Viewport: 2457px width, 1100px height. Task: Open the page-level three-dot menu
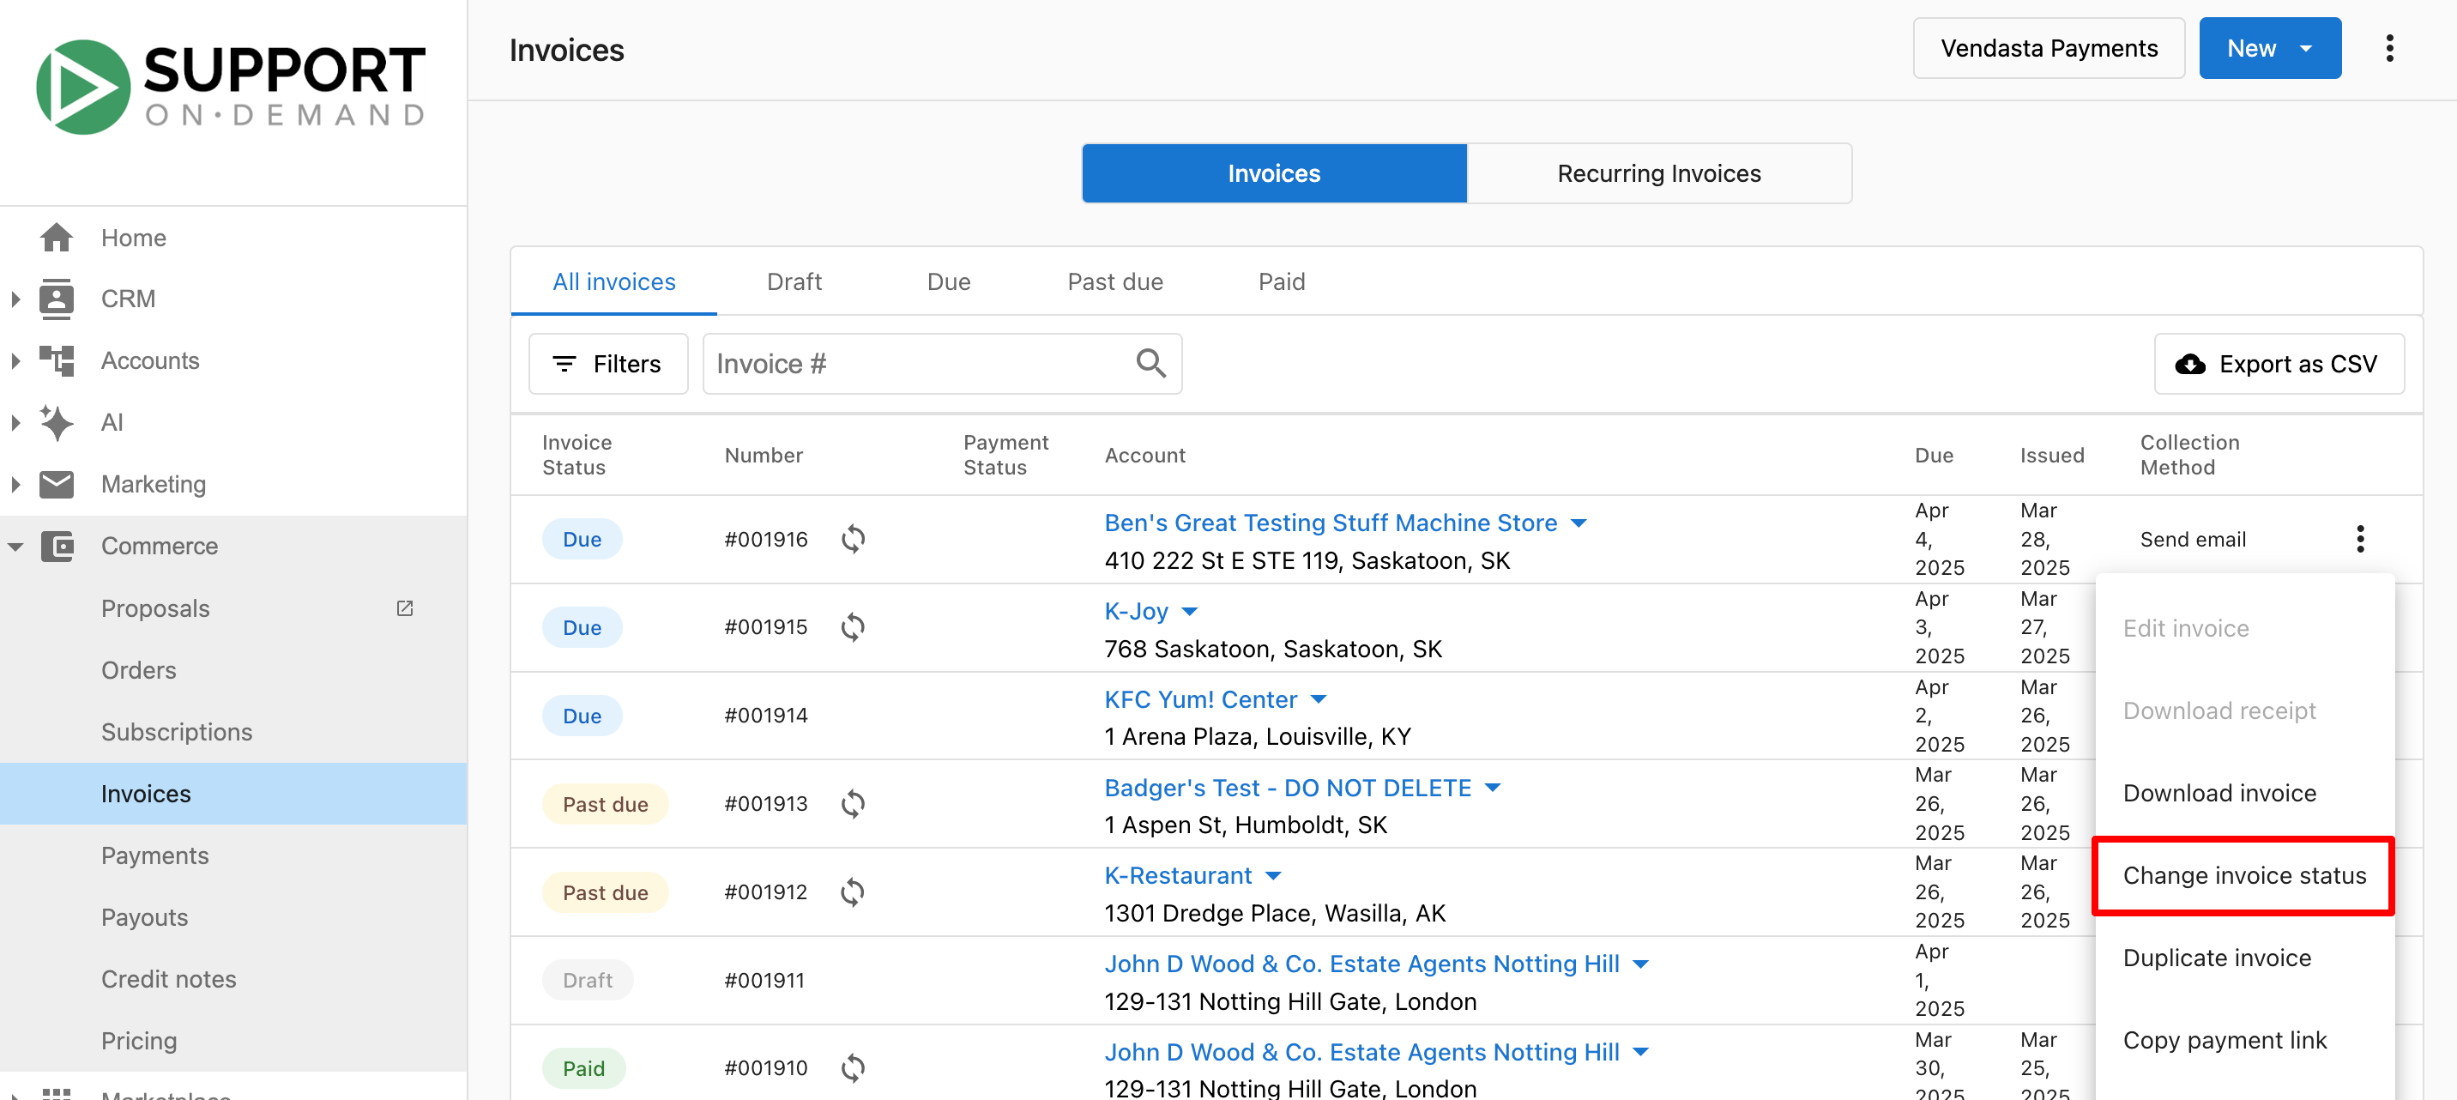pos(2388,49)
